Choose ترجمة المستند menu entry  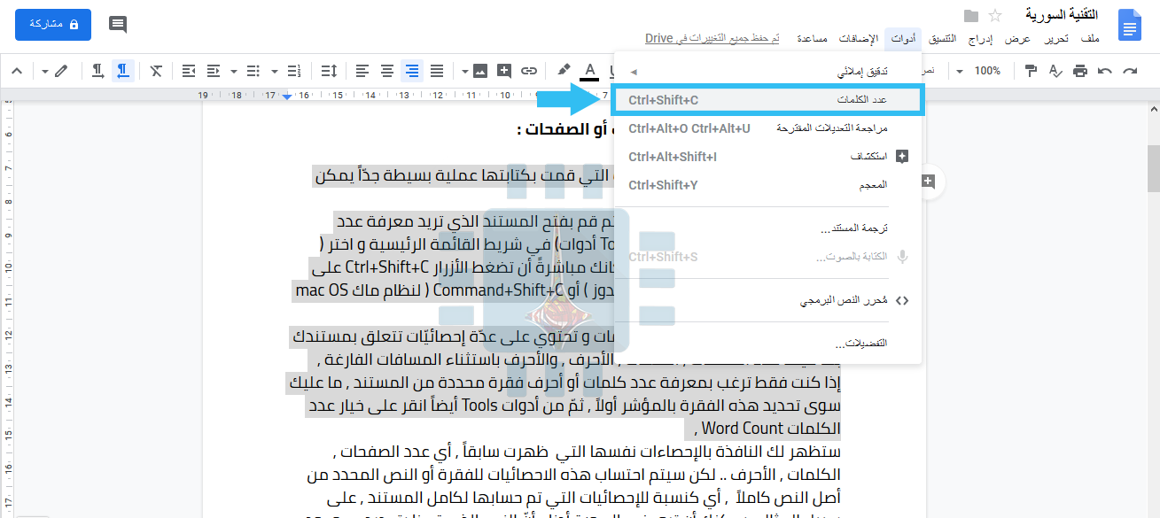(x=767, y=228)
